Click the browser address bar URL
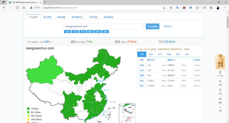Viewport: 229px width, 123px height. pyautogui.click(x=60, y=8)
